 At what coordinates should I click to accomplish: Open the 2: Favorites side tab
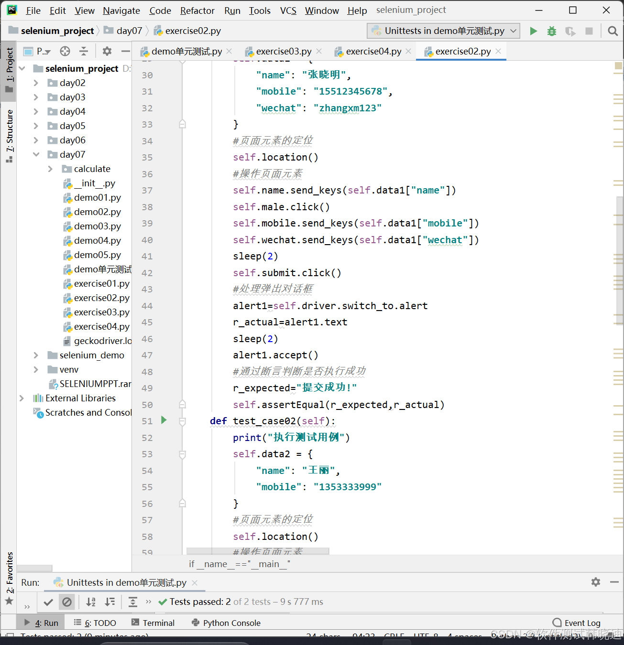click(x=9, y=579)
